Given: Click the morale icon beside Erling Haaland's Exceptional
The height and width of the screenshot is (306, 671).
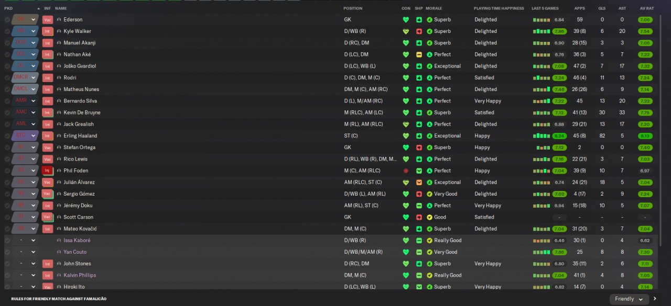Looking at the screenshot, I should pos(429,135).
